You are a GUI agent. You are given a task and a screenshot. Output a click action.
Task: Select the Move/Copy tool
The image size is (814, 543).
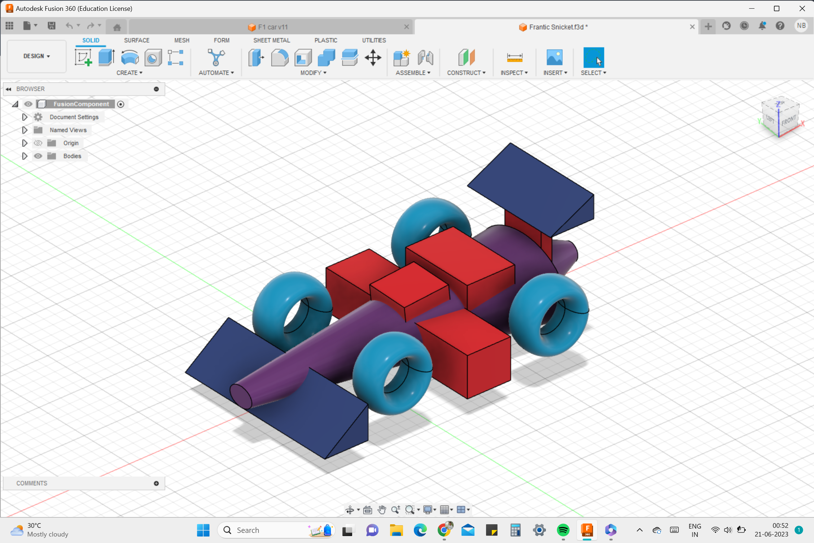(373, 57)
